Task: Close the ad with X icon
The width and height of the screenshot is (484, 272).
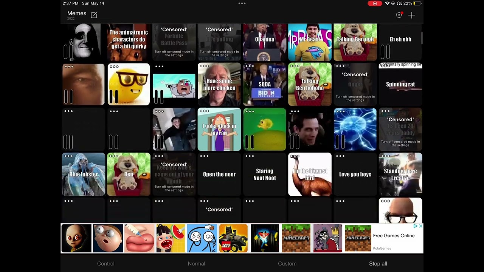Action: point(420,226)
